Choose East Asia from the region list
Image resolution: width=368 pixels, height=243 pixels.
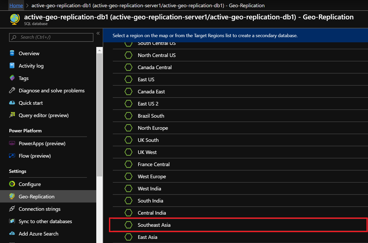click(148, 237)
